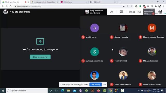This screenshot has height=93, width=166.
Task: Open the taskbar clock showing 12/12/2020
Action: click(156, 91)
